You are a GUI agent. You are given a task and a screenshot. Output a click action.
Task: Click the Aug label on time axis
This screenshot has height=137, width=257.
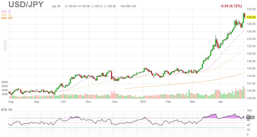(11, 102)
